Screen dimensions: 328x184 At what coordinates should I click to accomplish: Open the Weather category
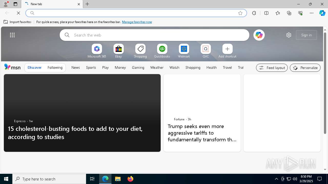157,67
